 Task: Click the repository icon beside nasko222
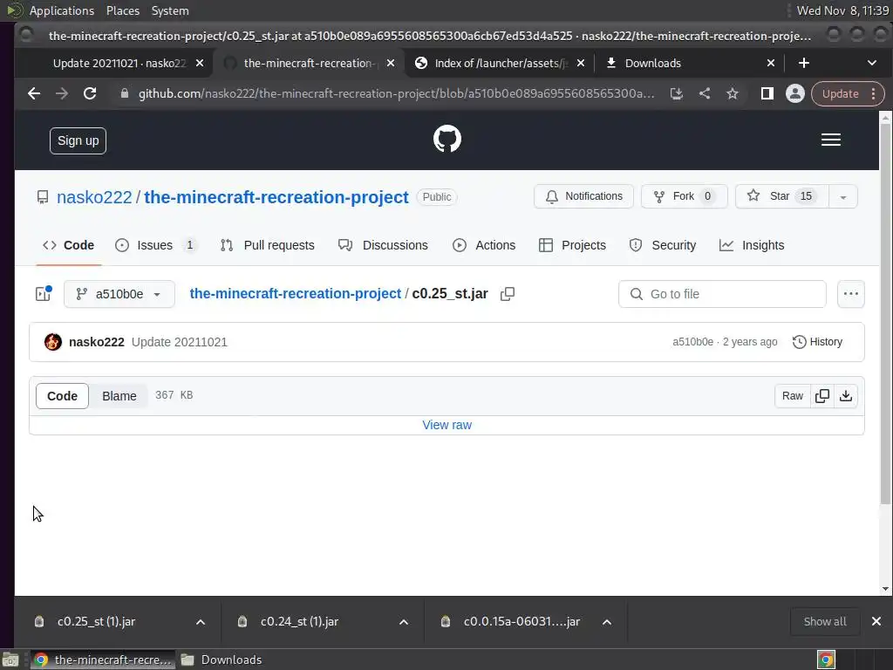(43, 197)
